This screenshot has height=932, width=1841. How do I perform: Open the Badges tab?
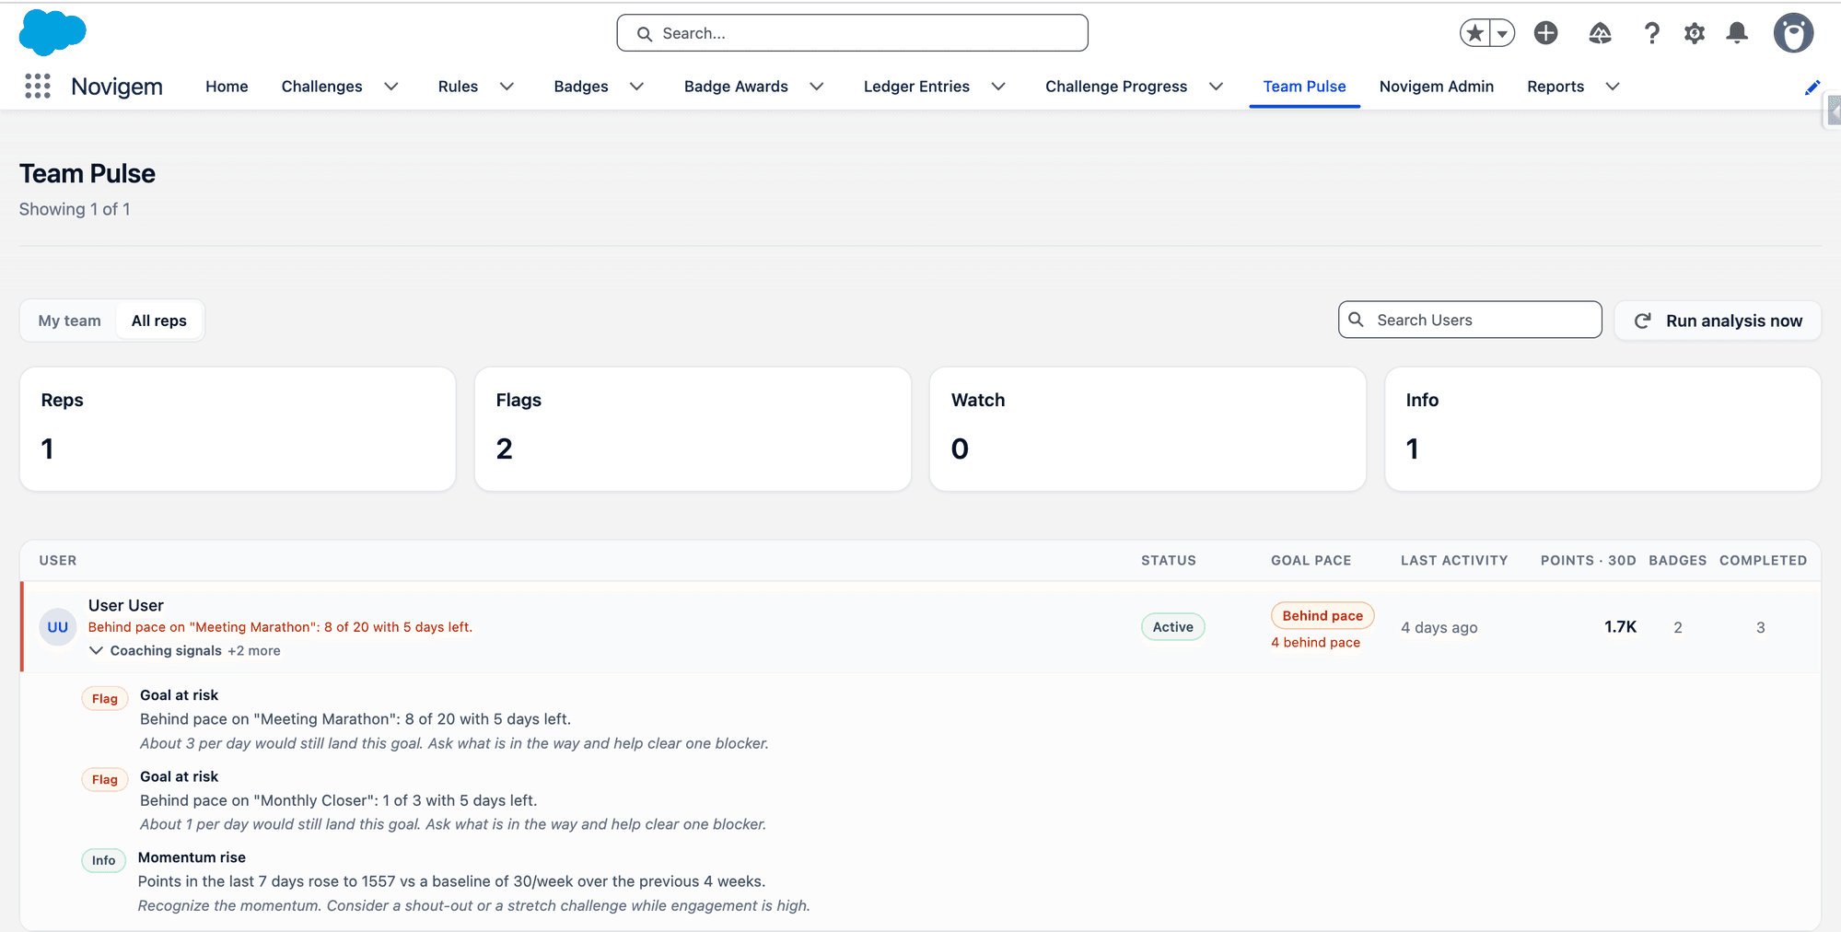point(581,87)
